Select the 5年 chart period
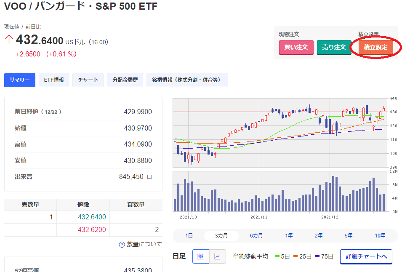410x272 pixels. click(349, 236)
